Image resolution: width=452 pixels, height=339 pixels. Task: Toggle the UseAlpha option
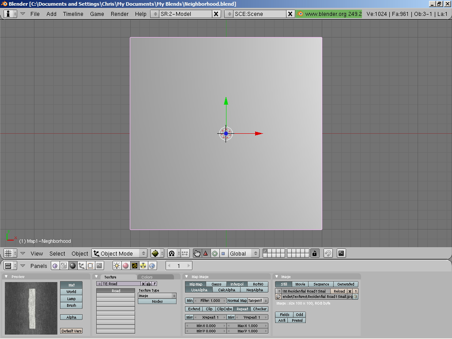pos(199,290)
